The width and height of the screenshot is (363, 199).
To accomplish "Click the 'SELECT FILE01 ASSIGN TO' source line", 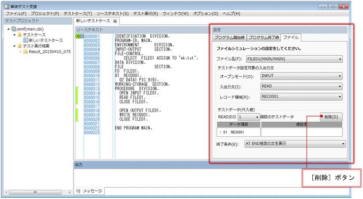I will [x=161, y=58].
